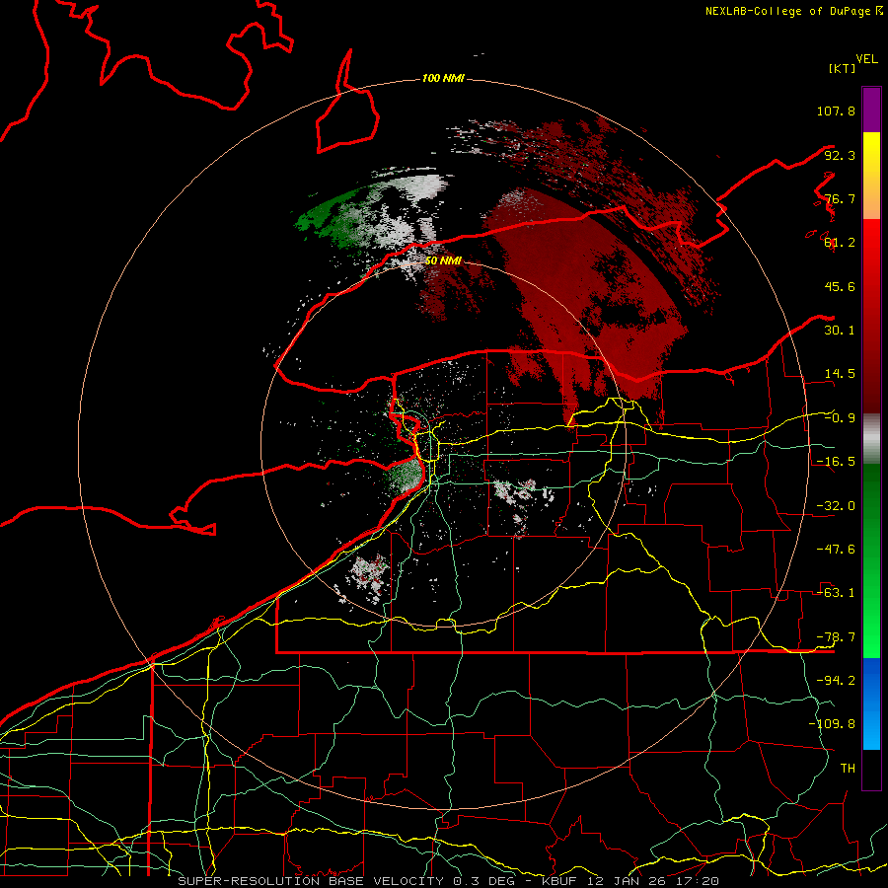The width and height of the screenshot is (888, 888).
Task: Pick the yellow-orange segment of the color bar
Action: pos(871,176)
